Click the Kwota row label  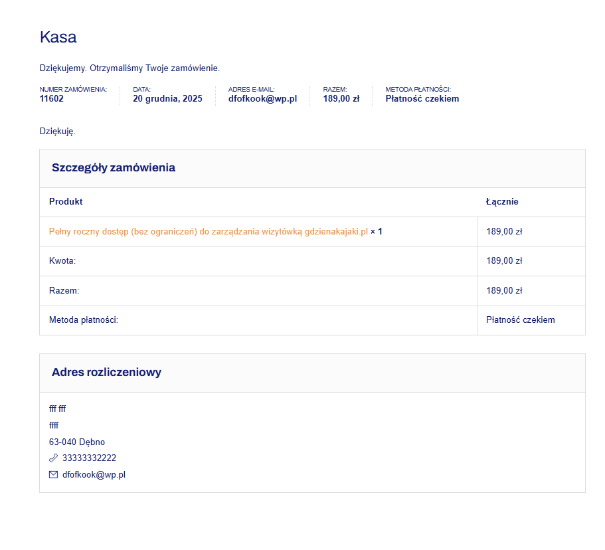pyautogui.click(x=62, y=261)
